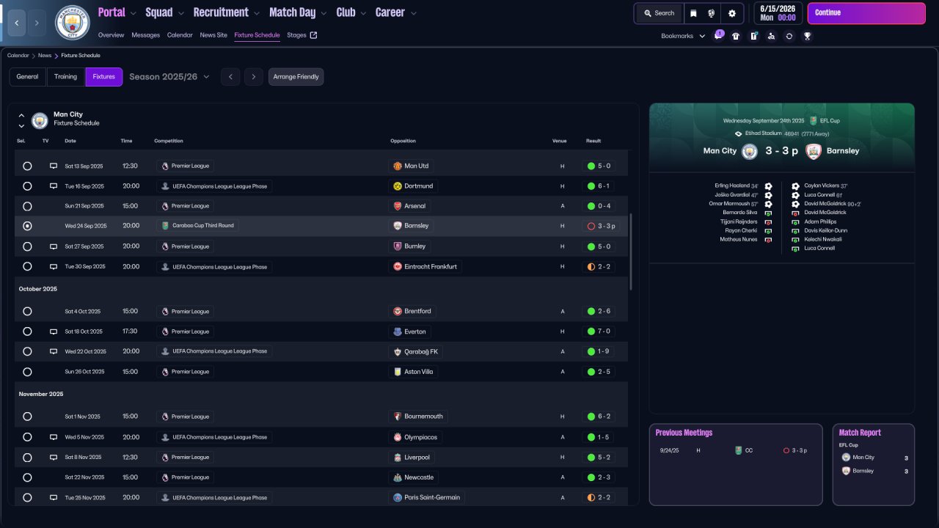Click the Dortmund crest in fixtures
Screen dimensions: 939x528
point(398,186)
